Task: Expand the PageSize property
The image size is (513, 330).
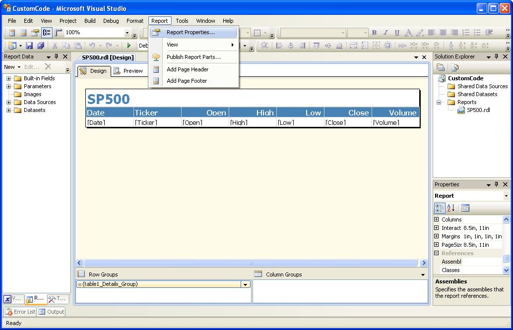Action: tap(436, 244)
